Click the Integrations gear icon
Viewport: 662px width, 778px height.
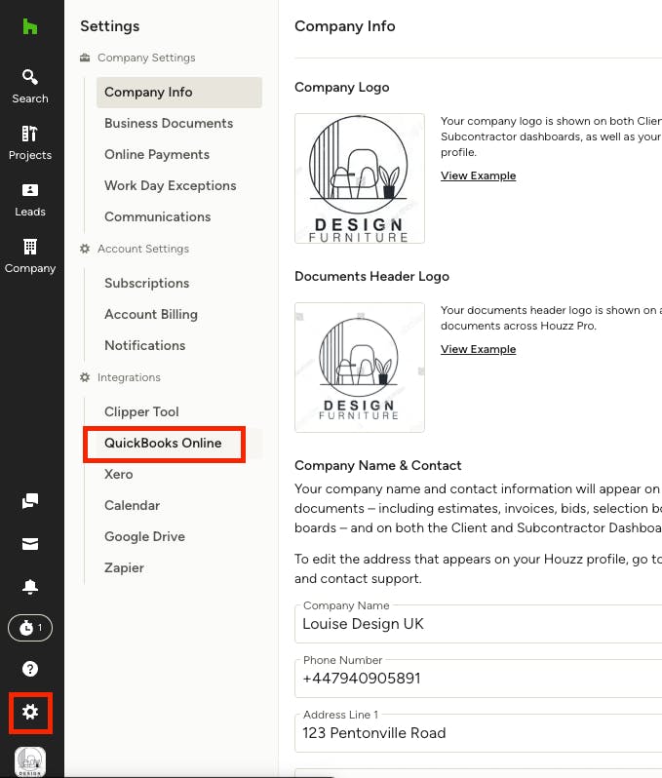[85, 377]
